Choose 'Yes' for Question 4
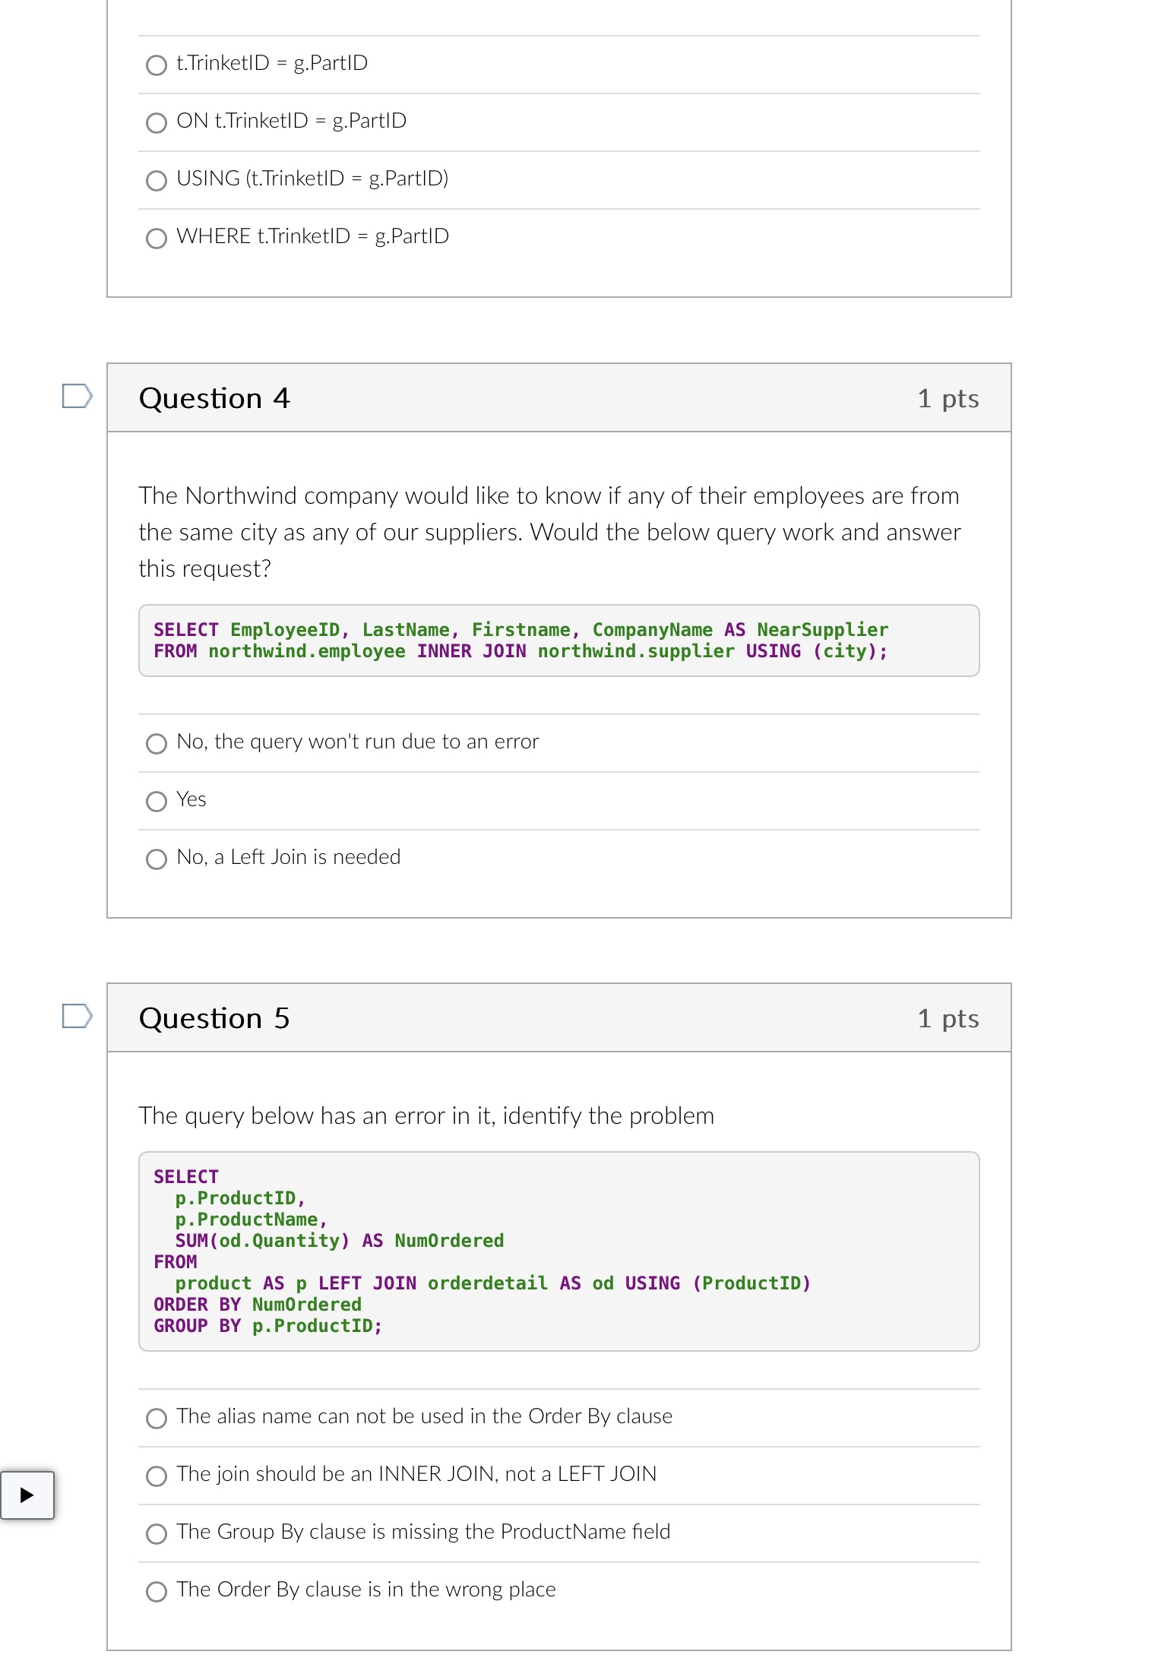 pos(156,801)
